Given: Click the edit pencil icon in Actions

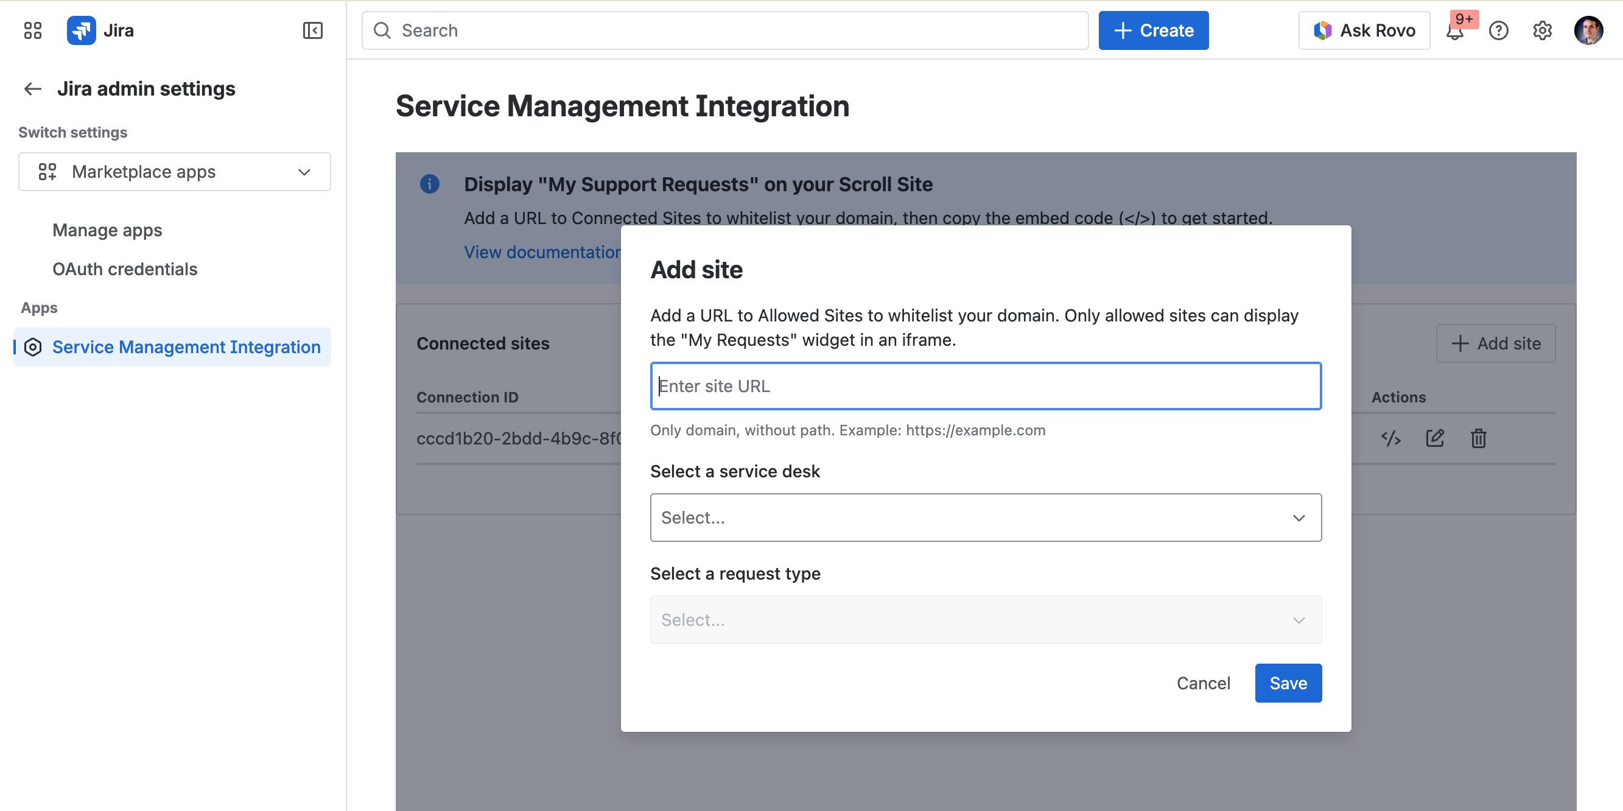Looking at the screenshot, I should (1435, 438).
